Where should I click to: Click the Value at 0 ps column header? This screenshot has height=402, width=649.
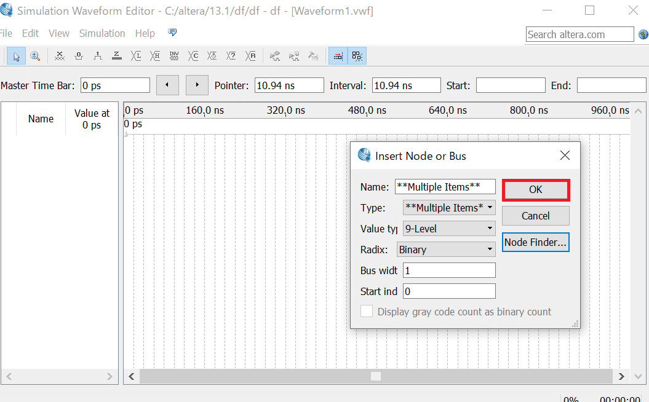coord(92,119)
